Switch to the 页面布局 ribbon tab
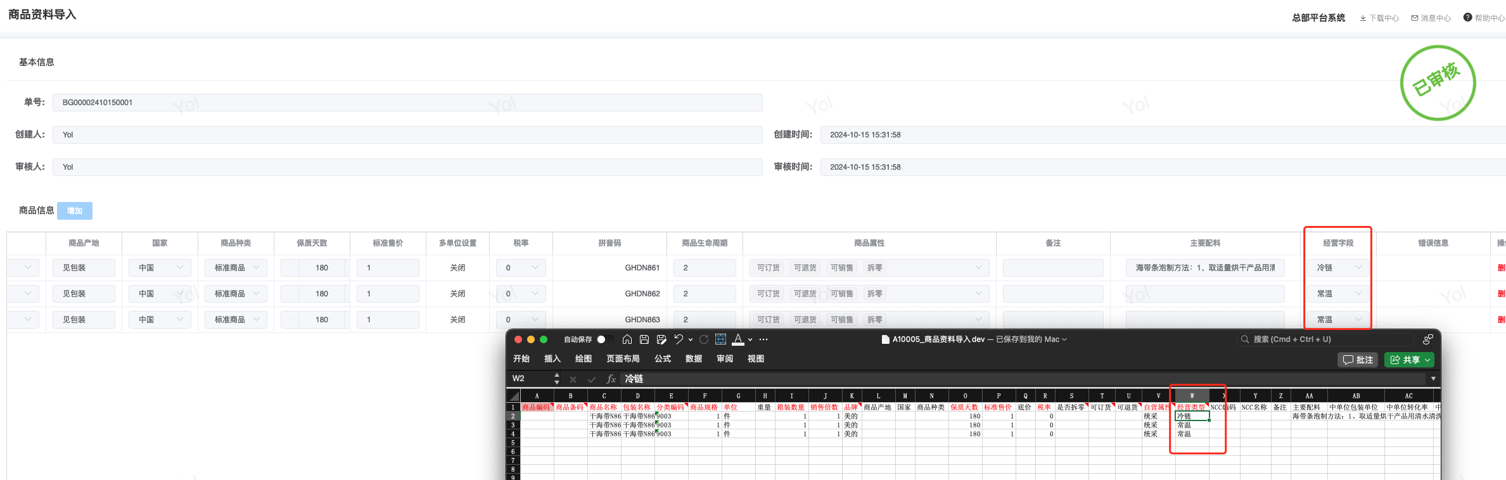This screenshot has height=480, width=1506. tap(622, 359)
